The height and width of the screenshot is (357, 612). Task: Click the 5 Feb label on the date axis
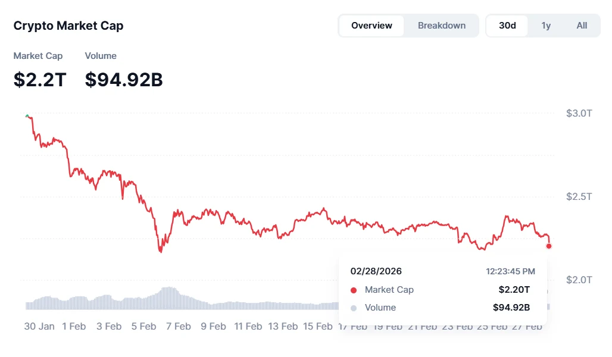pos(143,326)
